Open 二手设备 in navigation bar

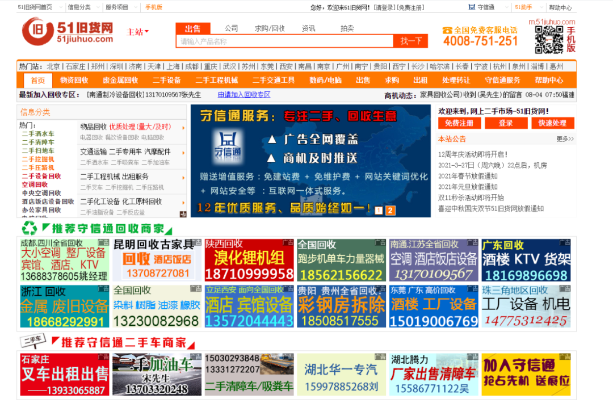167,80
